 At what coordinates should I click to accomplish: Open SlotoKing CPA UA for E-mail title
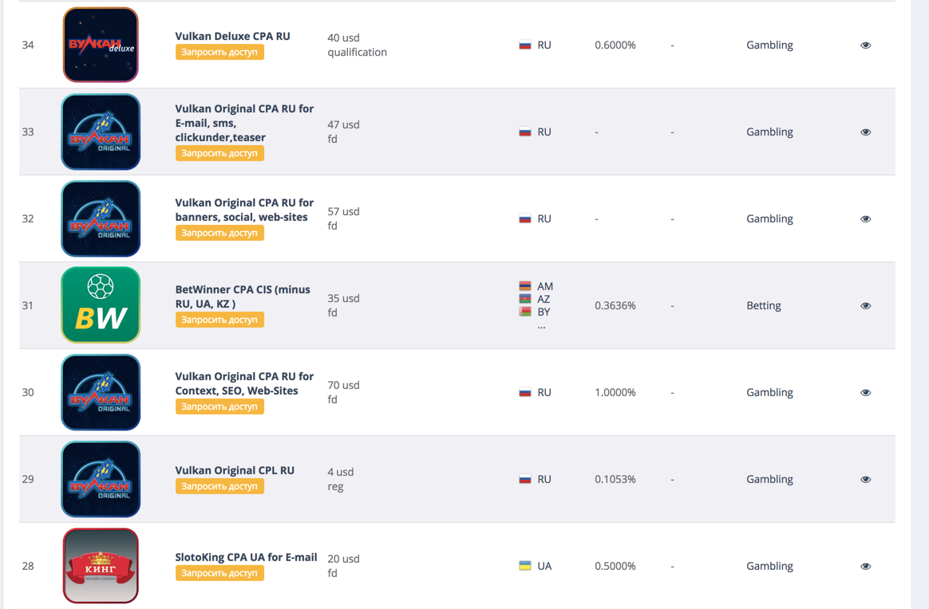coord(246,557)
